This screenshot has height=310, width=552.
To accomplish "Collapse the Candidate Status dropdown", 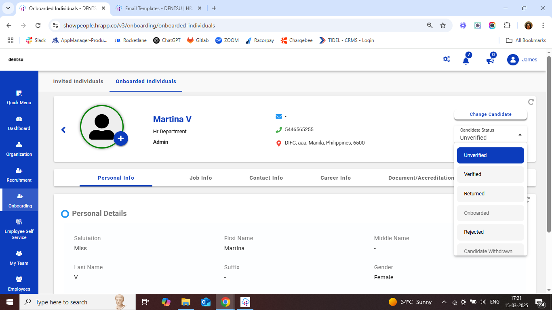I will coord(520,134).
